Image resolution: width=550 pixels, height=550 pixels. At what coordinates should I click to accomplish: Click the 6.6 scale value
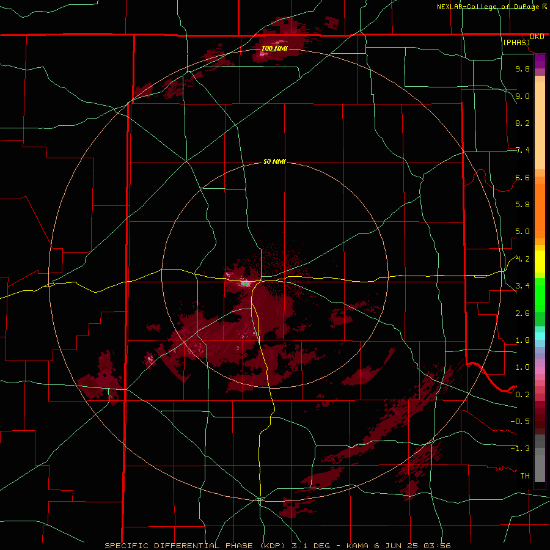tap(522, 177)
